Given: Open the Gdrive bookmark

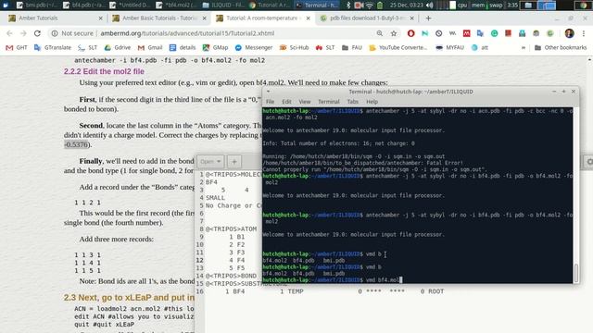Looking at the screenshot, I should coord(118,47).
